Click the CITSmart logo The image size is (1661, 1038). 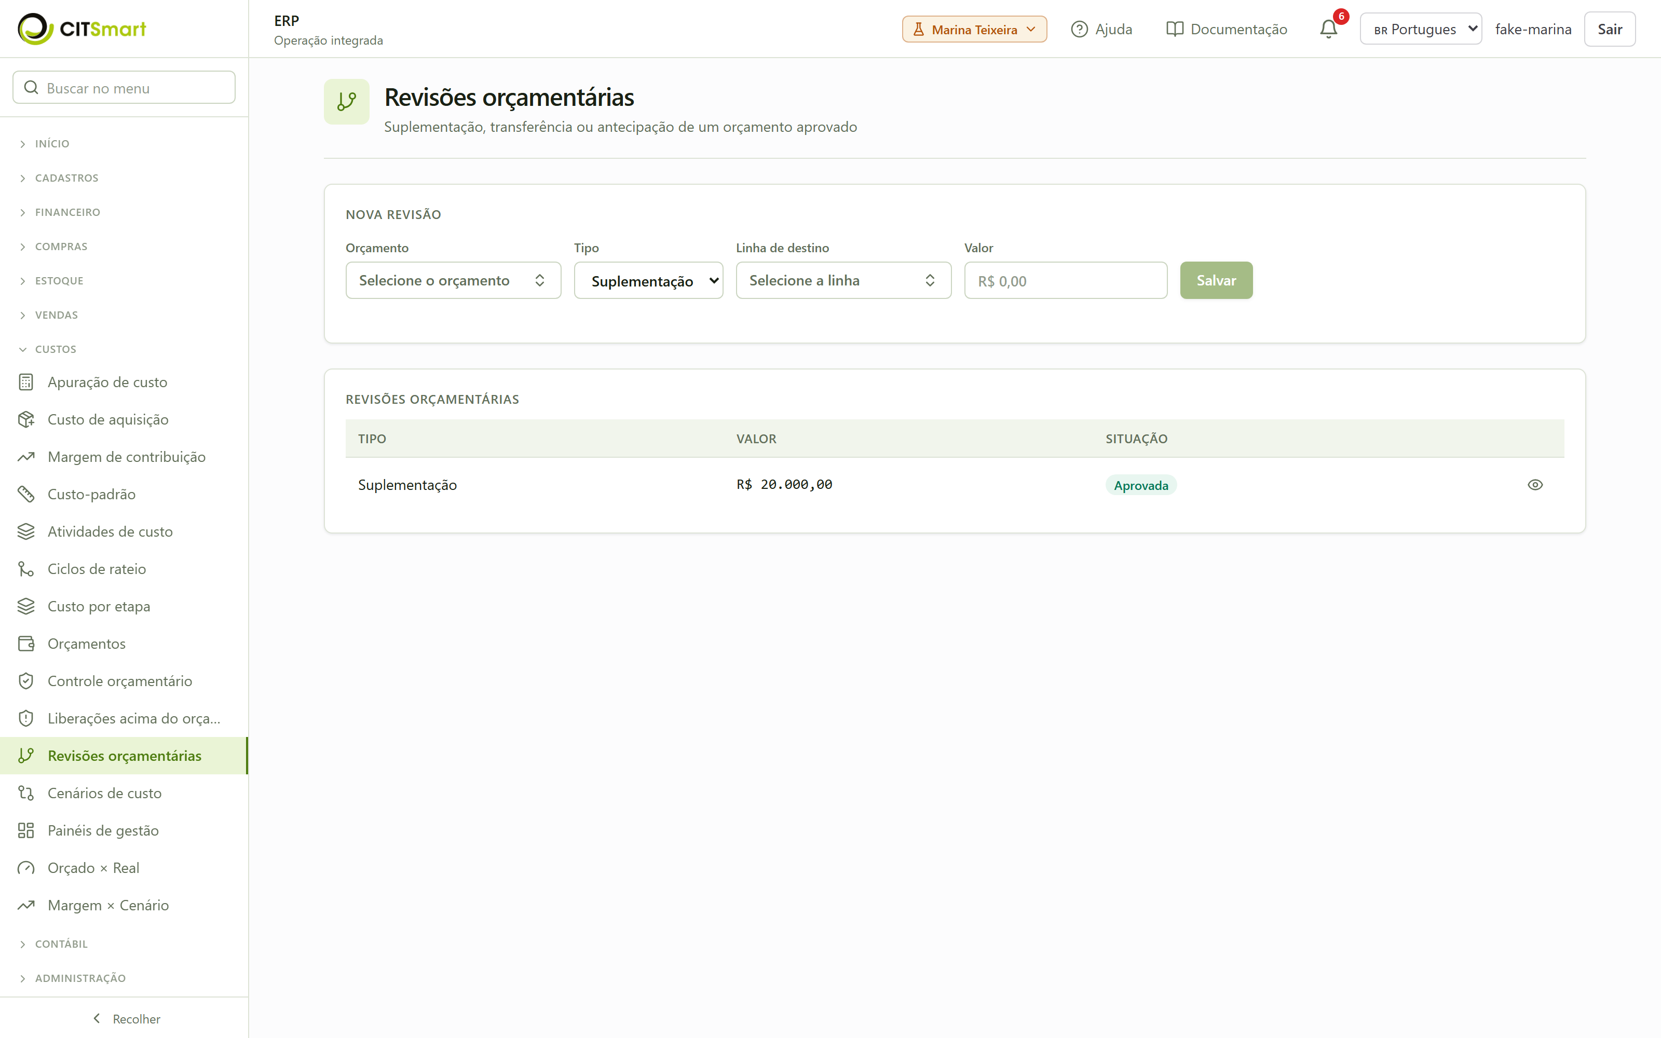pyautogui.click(x=81, y=29)
